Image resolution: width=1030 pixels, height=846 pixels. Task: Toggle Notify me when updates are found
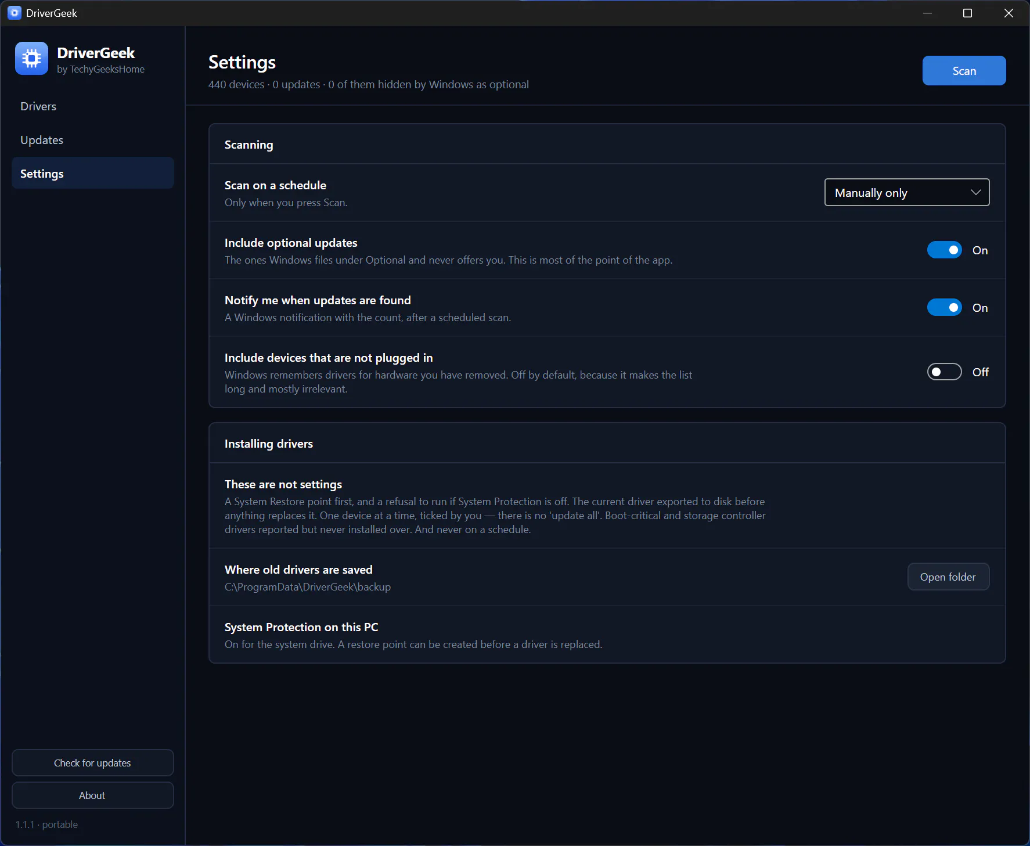pyautogui.click(x=944, y=308)
